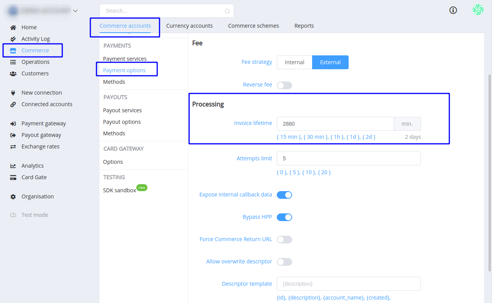Switch to Commerce accounts tab
The height and width of the screenshot is (303, 492).
pos(125,26)
